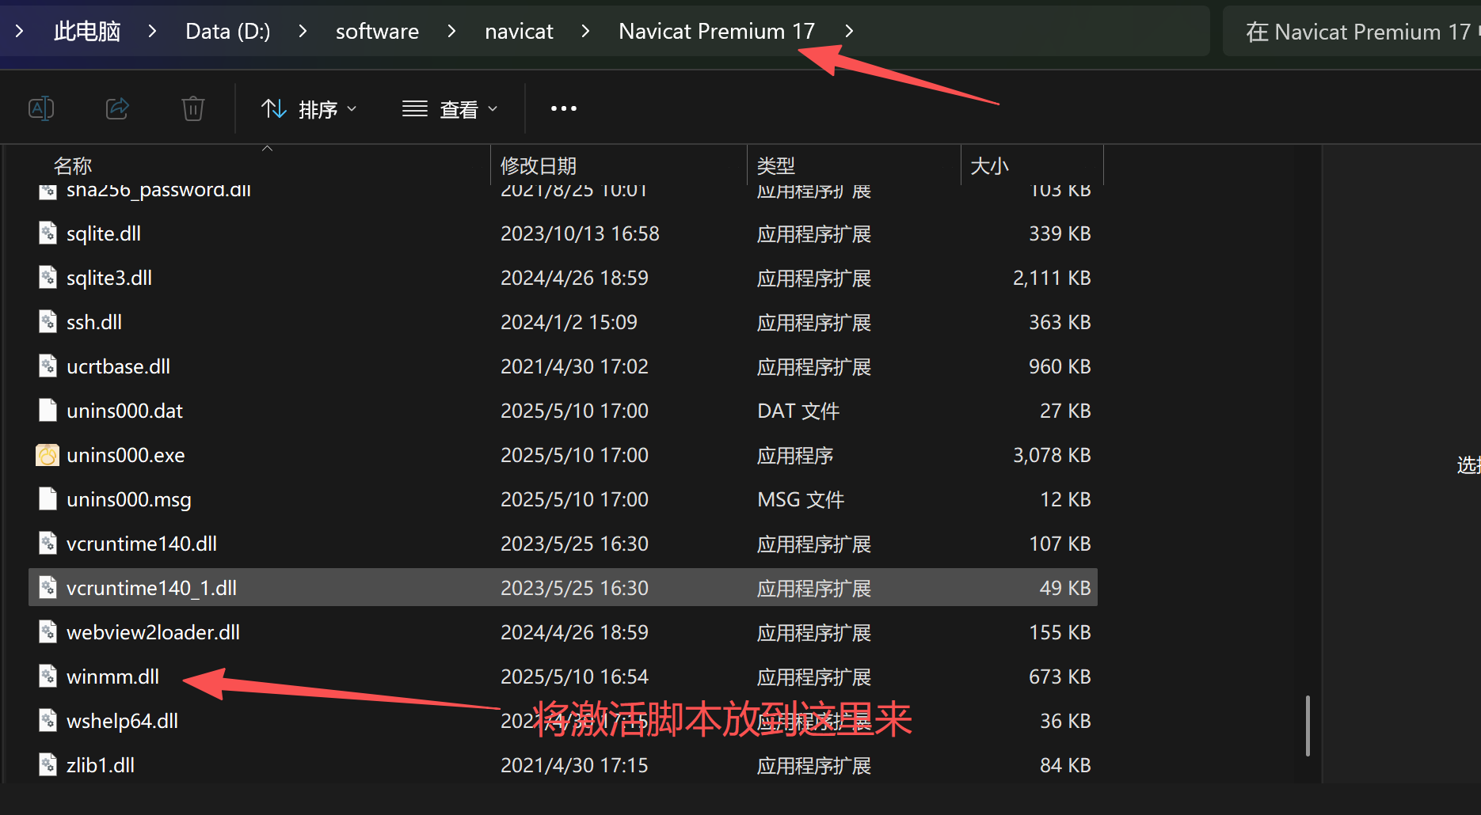Expand the chevron after Data (D:)
This screenshot has height=815, width=1481.
point(303,31)
